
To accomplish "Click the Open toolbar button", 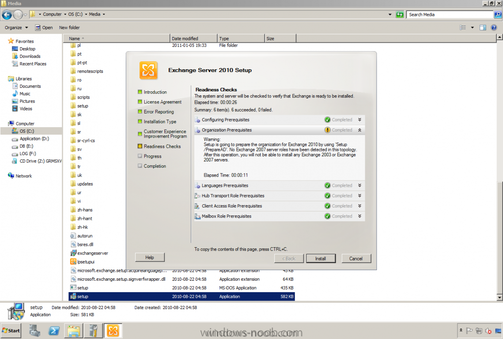I will (x=44, y=27).
